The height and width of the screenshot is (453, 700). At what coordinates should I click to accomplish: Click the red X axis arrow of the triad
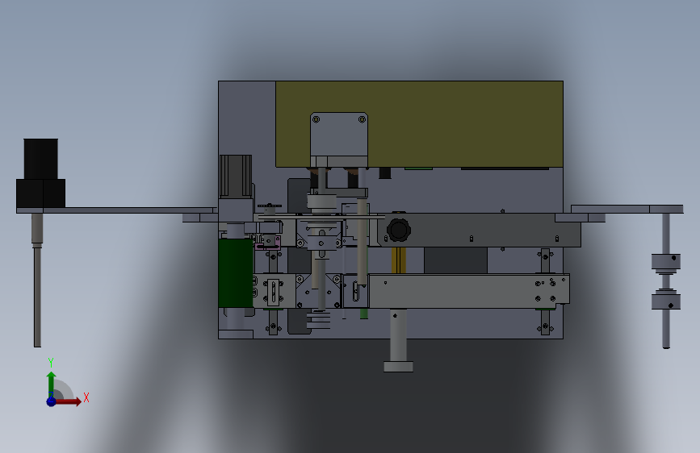coord(68,401)
